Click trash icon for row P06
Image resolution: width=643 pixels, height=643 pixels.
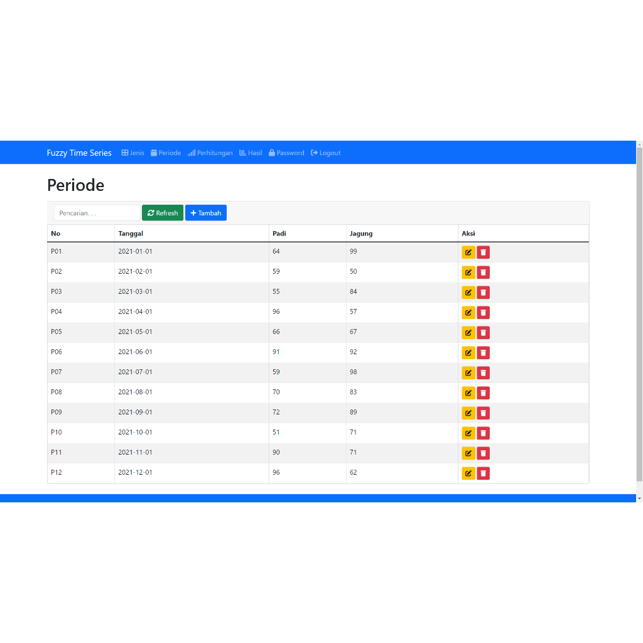[x=483, y=353]
